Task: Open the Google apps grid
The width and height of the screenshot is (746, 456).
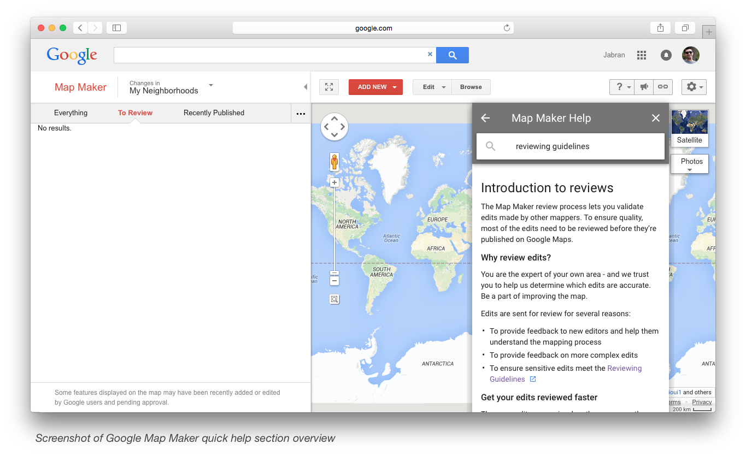Action: coord(642,55)
